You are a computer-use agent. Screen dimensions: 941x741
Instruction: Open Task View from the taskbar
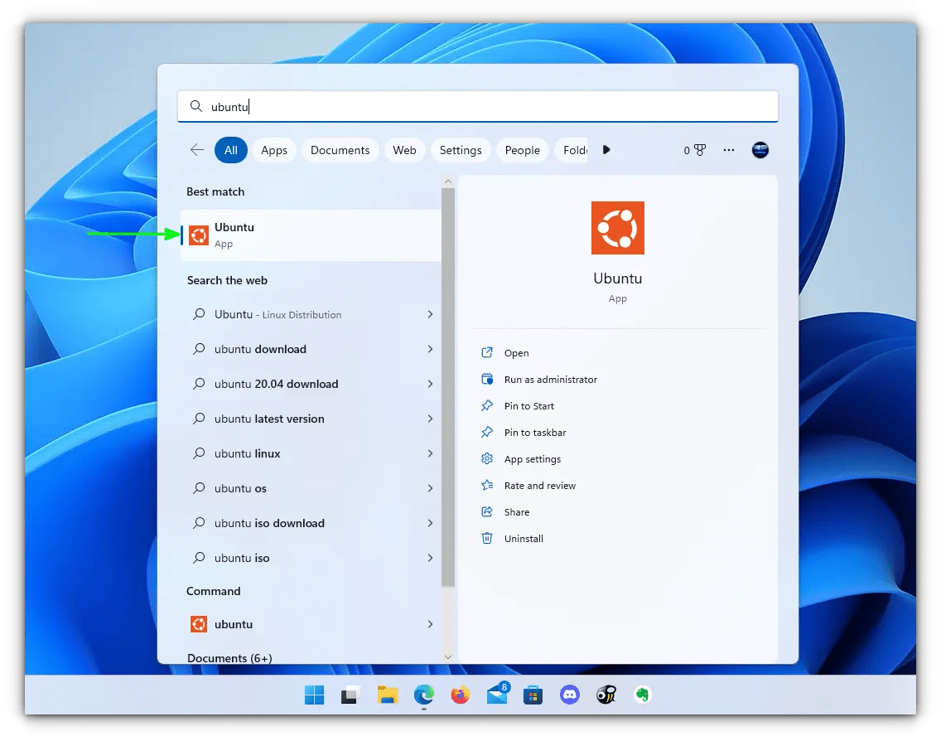pos(350,695)
